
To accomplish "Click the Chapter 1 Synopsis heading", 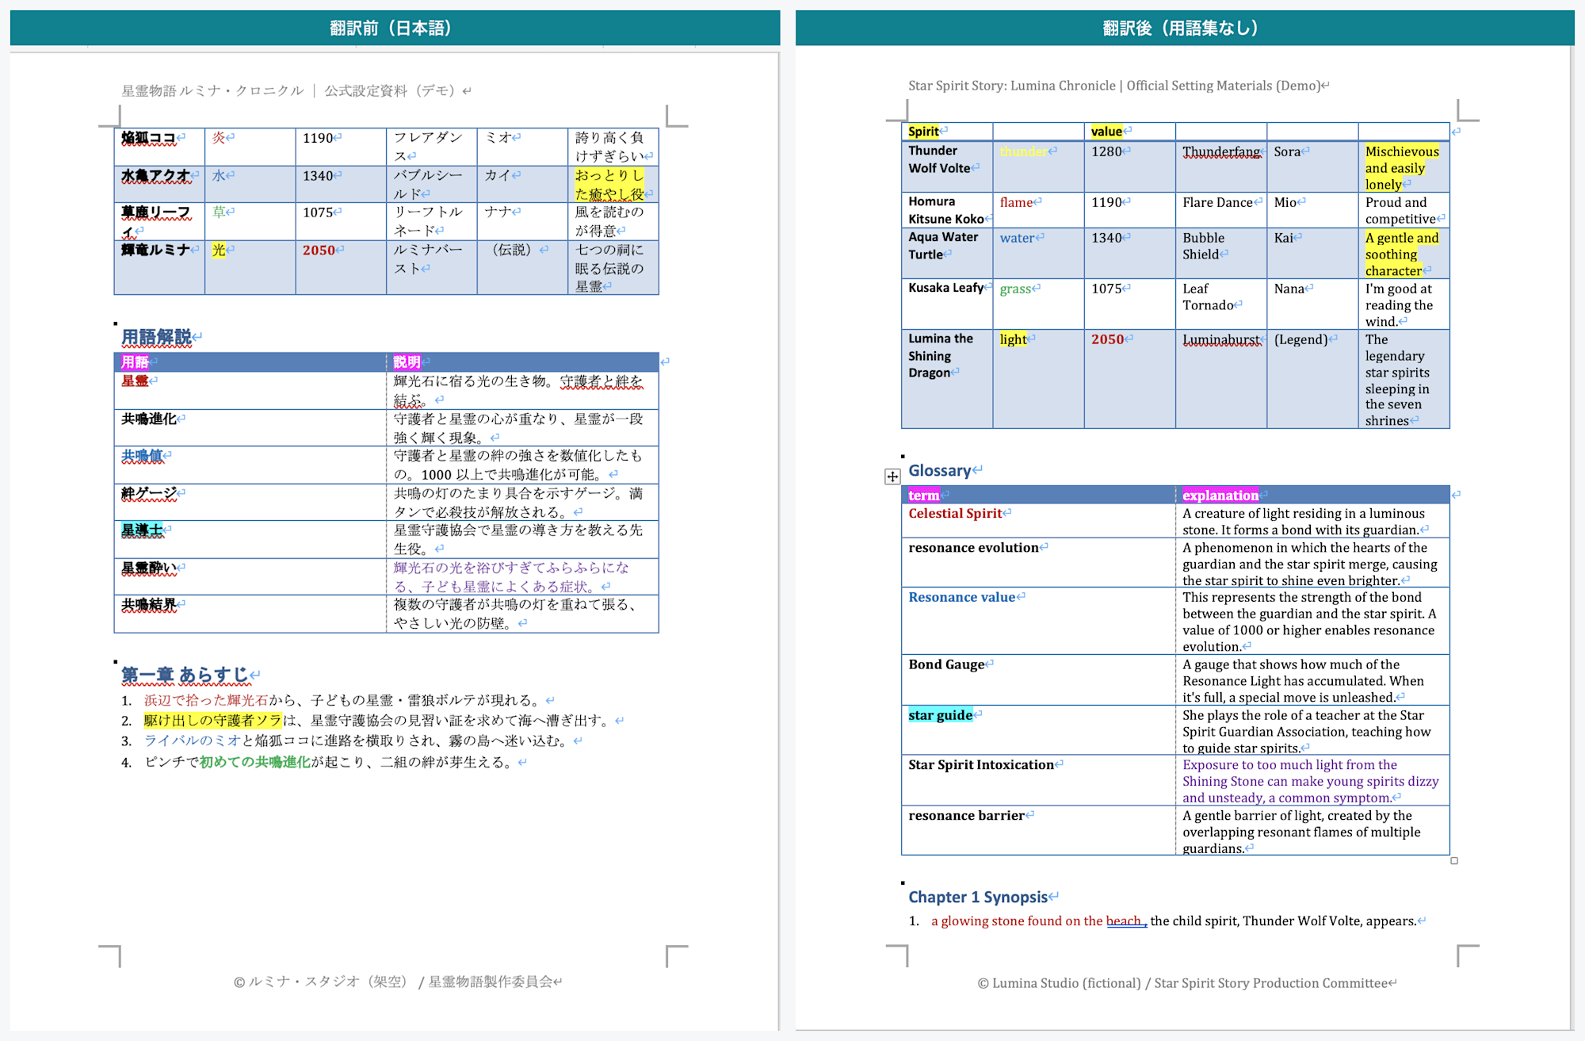I will click(978, 897).
